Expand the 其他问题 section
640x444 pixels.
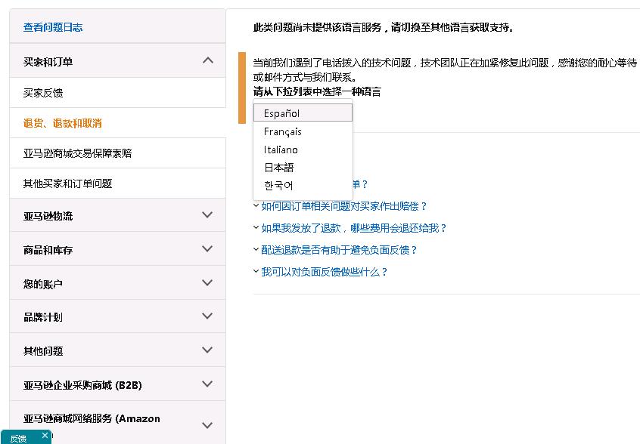[208, 350]
